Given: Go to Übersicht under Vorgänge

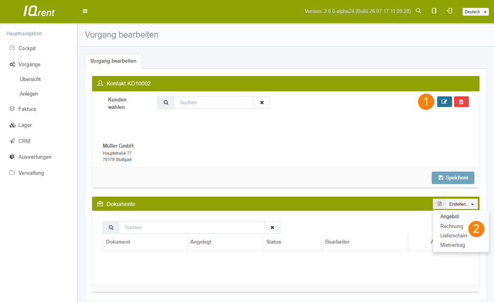Looking at the screenshot, I should point(30,79).
